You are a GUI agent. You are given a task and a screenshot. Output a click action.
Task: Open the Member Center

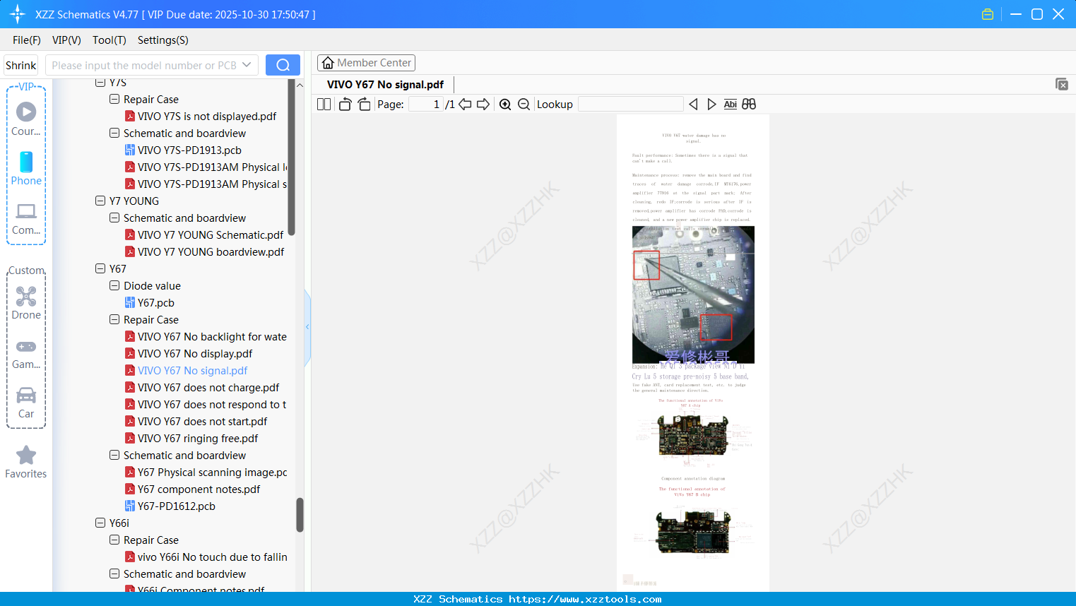click(x=366, y=63)
